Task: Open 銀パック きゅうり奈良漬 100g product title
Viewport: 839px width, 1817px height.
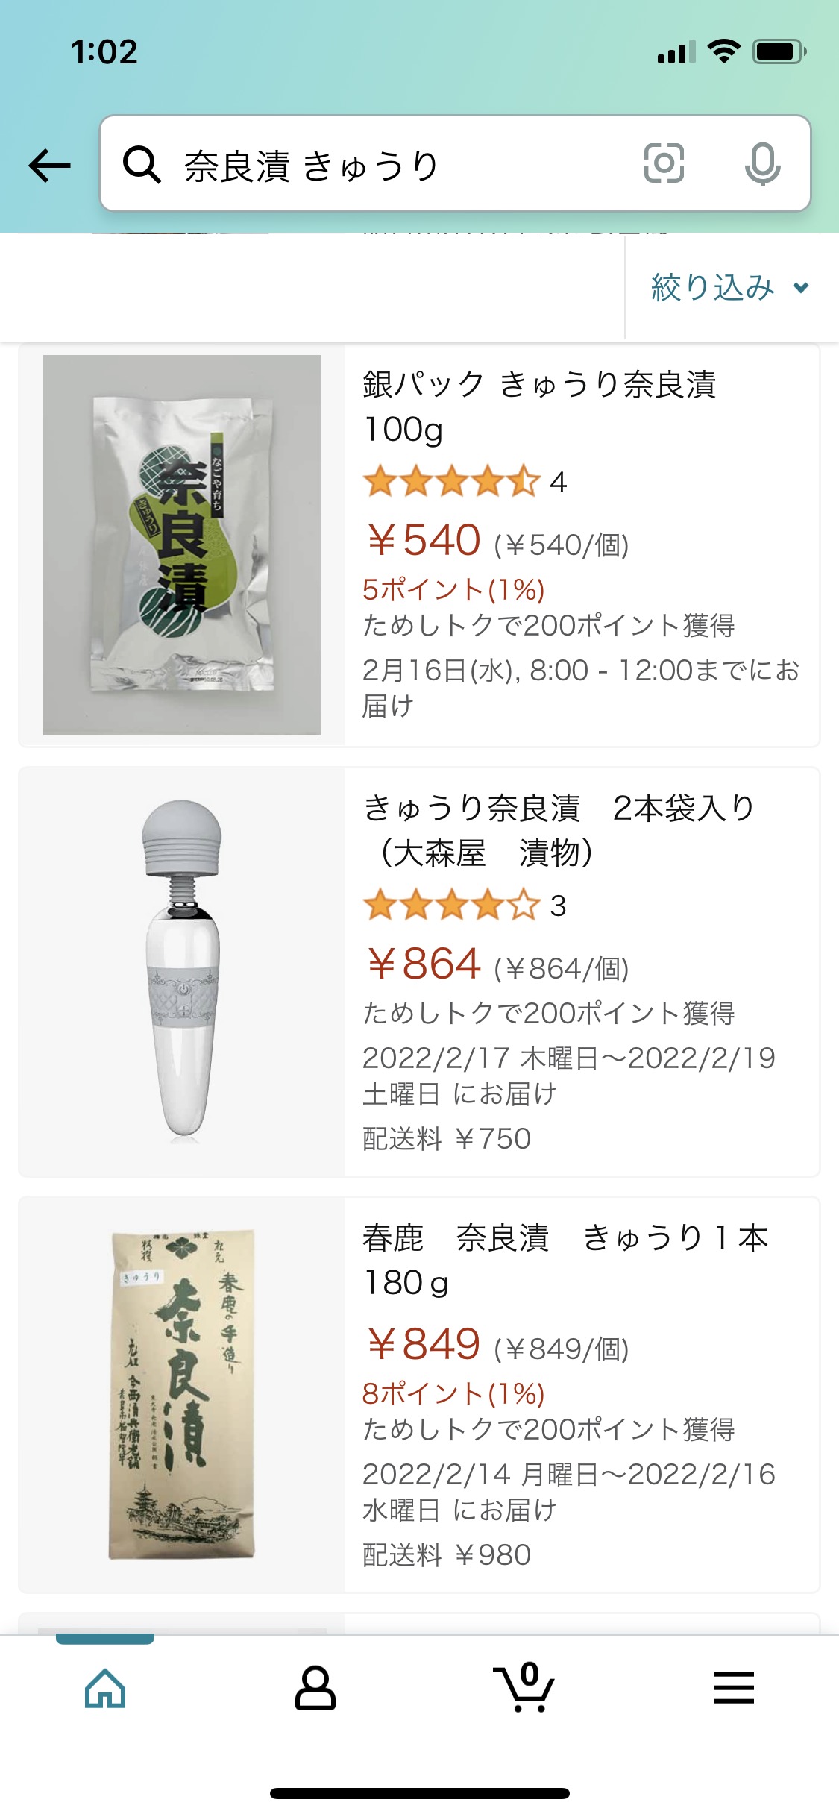Action: pyautogui.click(x=539, y=407)
